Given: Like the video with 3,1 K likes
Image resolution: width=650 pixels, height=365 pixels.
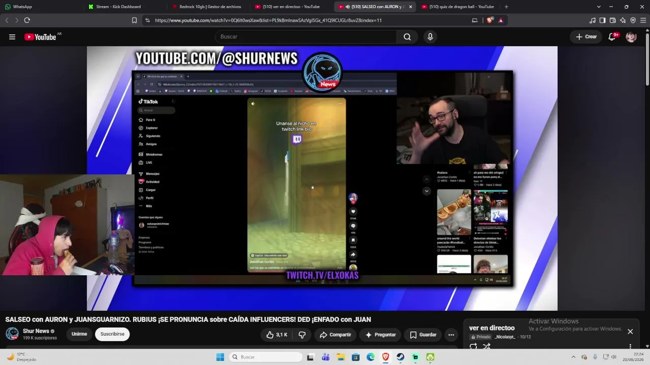Looking at the screenshot, I should point(277,335).
